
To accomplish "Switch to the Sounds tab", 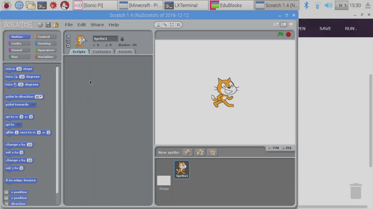I will (x=125, y=52).
